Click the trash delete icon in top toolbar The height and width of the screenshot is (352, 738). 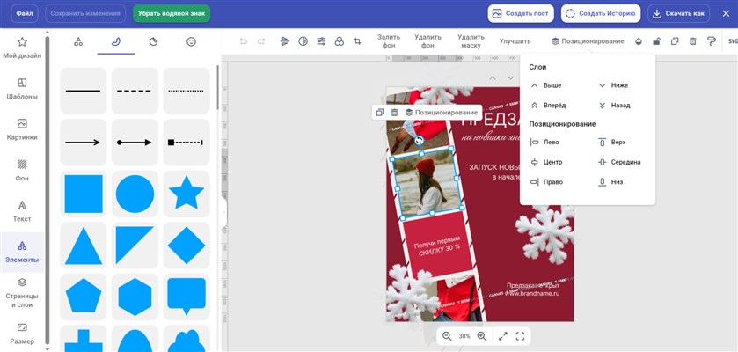coord(693,41)
